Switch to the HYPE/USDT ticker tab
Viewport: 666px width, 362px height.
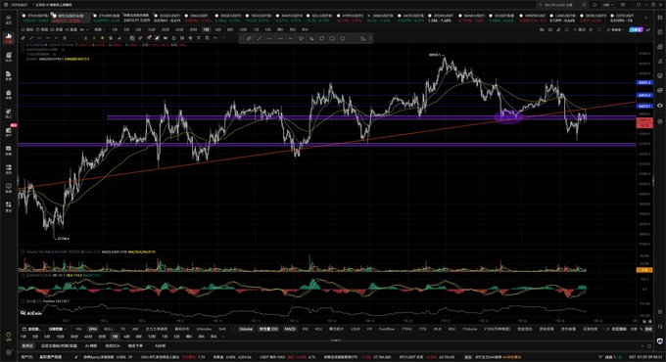(351, 18)
